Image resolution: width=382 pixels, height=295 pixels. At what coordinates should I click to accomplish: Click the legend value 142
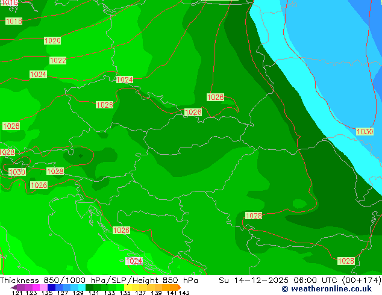tap(184, 293)
